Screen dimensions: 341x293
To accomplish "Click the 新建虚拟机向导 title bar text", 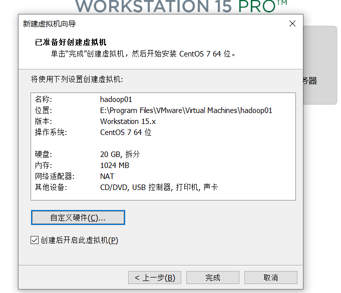I will (x=50, y=23).
